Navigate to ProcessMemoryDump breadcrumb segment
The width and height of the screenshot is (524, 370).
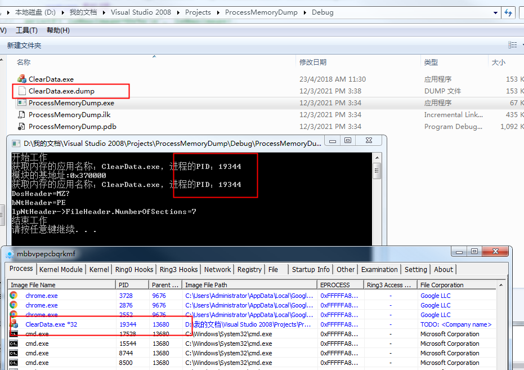(261, 12)
